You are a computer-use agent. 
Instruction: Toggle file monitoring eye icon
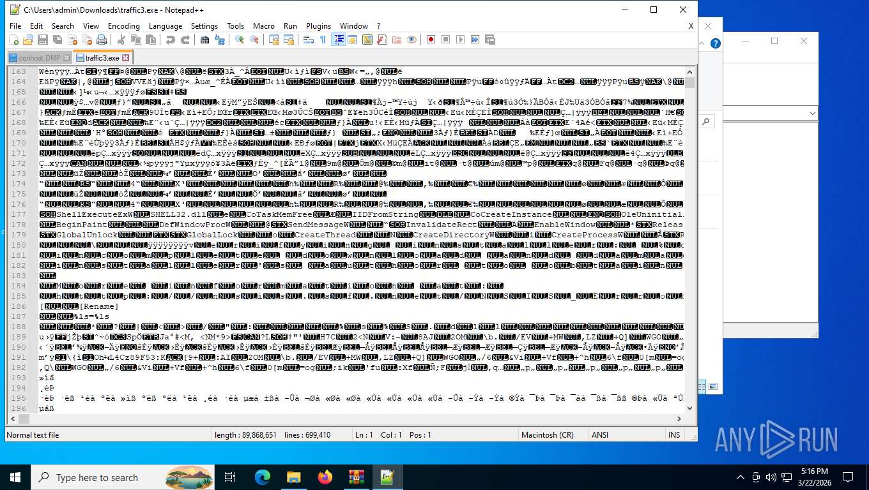[x=411, y=40]
